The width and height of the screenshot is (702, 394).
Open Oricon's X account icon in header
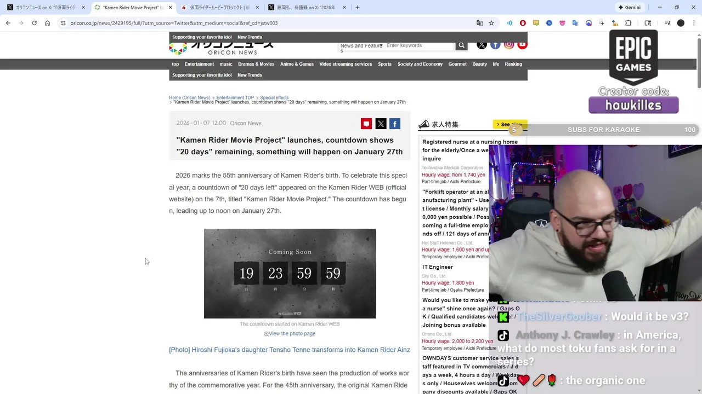(x=482, y=45)
